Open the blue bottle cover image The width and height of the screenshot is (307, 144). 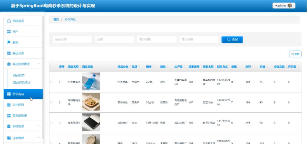point(91,81)
